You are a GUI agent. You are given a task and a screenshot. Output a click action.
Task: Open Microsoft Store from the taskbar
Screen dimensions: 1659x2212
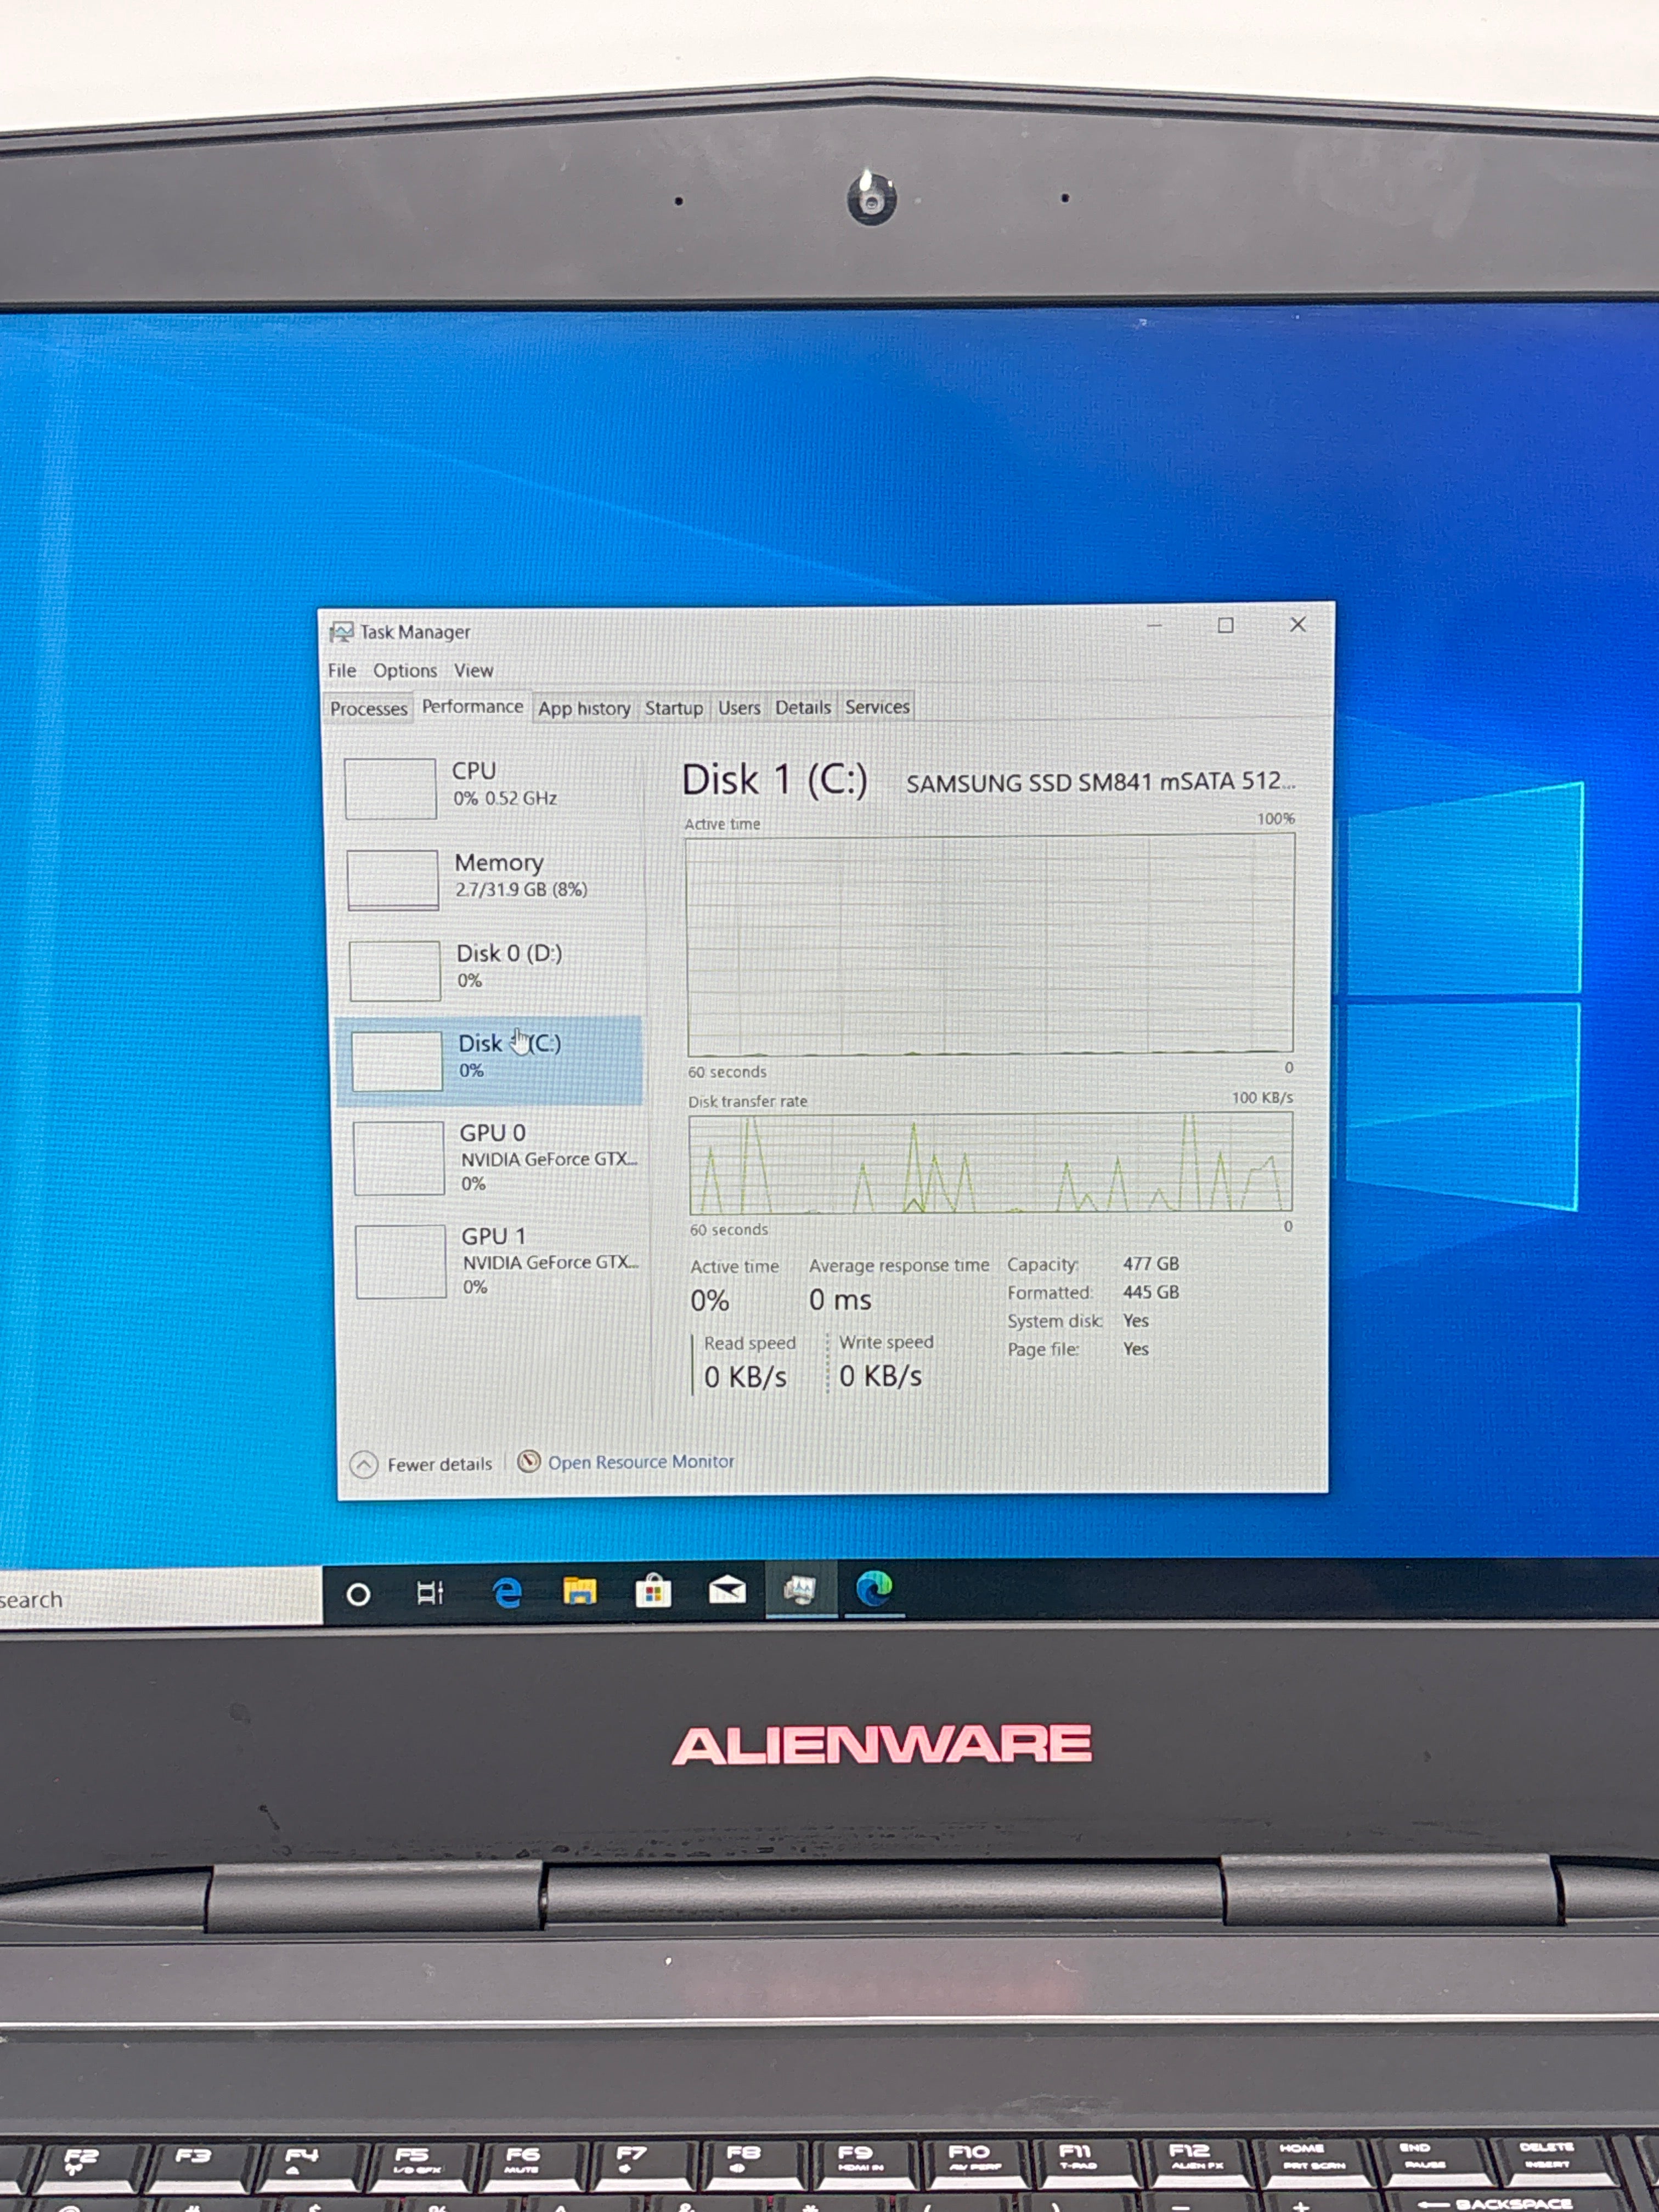pos(653,1590)
